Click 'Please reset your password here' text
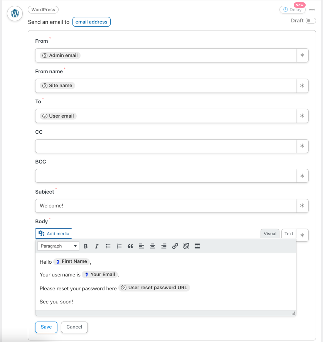The height and width of the screenshot is (342, 323). 78,288
